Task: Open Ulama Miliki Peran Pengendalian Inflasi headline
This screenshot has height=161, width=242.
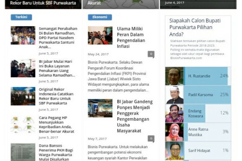Action: [x=131, y=38]
